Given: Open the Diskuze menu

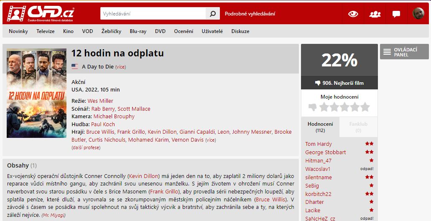Looking at the screenshot, I should tap(240, 31).
